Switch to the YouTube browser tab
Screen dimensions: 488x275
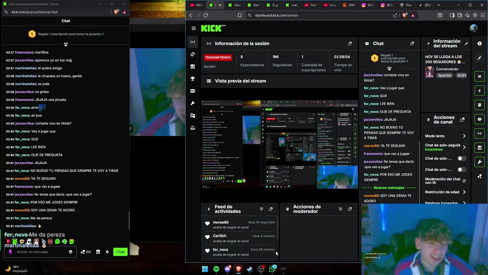311,5
